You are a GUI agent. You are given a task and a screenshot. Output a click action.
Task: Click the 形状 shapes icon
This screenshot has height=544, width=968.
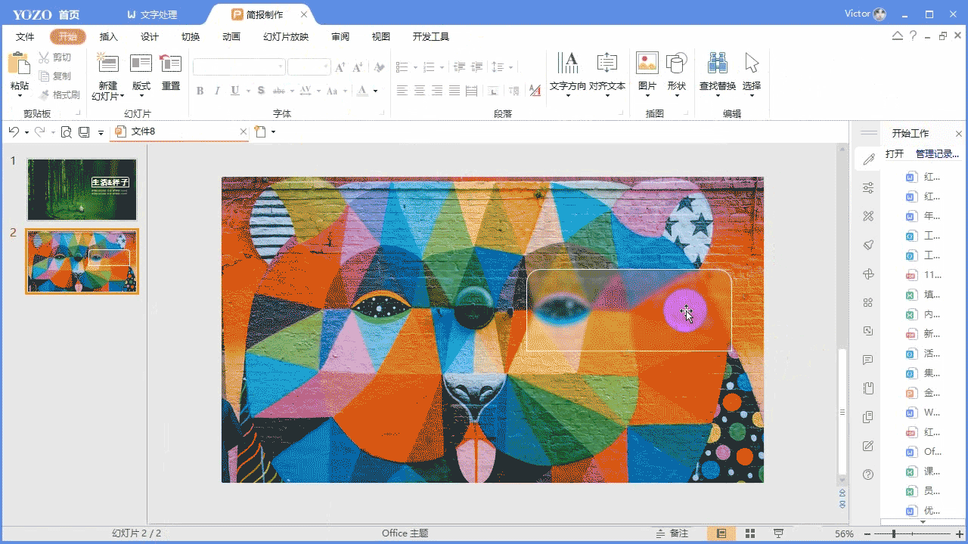[677, 63]
